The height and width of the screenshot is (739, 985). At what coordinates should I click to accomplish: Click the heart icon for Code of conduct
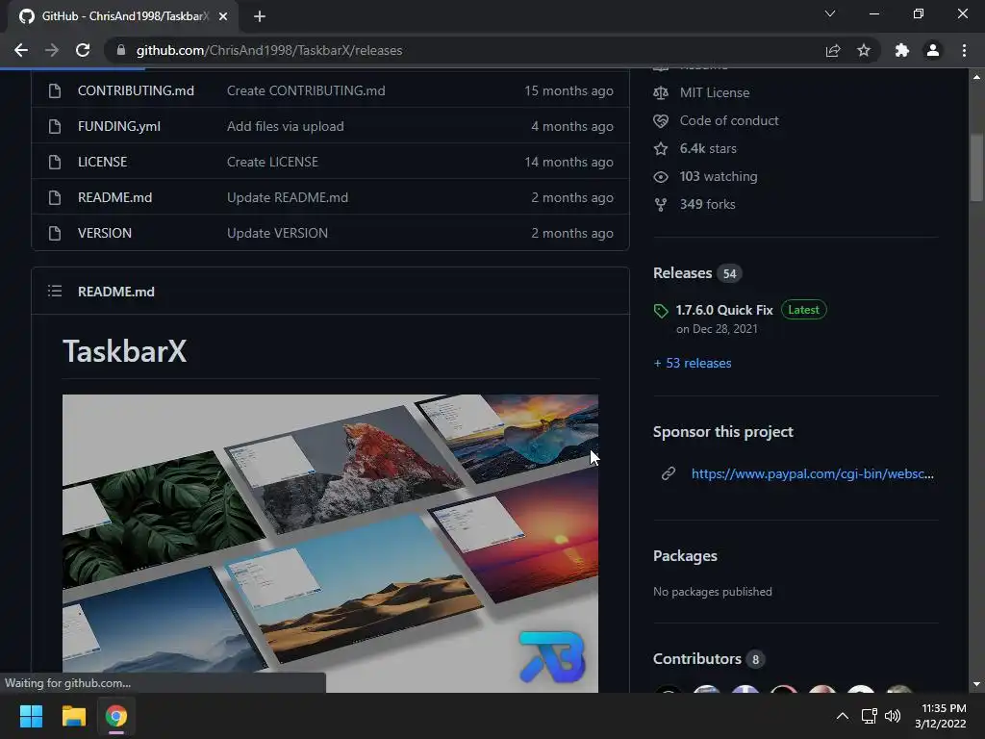661,120
